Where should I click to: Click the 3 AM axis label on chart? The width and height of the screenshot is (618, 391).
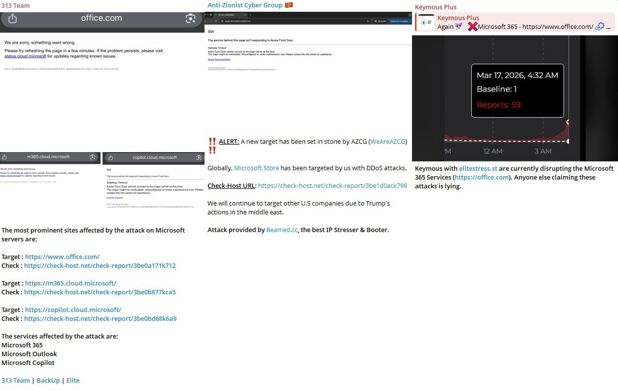click(543, 151)
